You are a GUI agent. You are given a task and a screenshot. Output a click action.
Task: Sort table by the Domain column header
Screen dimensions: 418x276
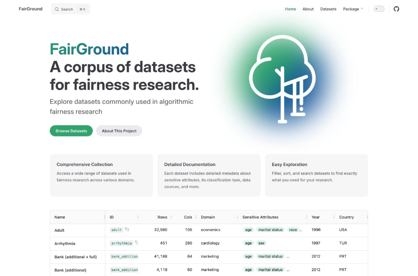[208, 217]
